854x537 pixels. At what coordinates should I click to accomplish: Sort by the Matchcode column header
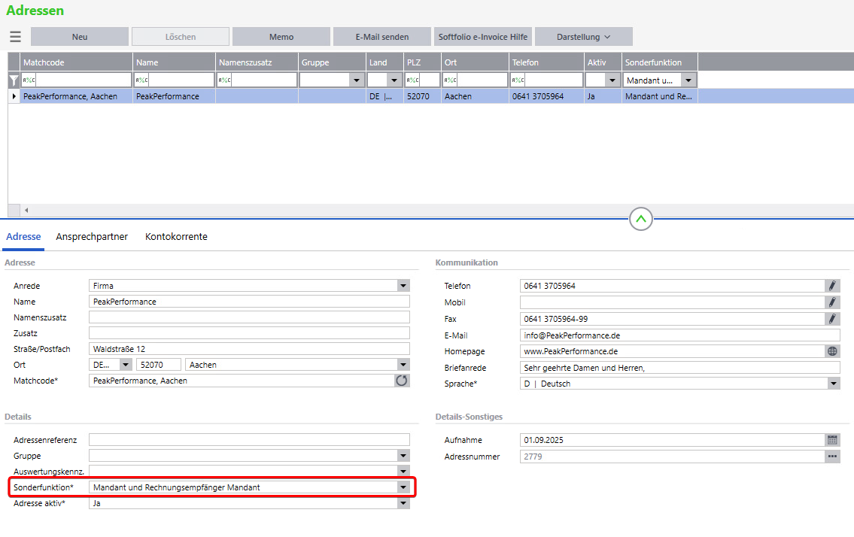[x=76, y=62]
